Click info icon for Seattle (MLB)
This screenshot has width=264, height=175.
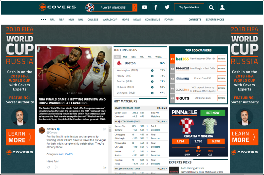[x=152, y=82]
